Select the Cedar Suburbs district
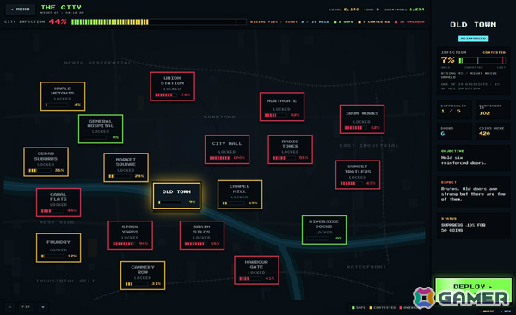Viewport: 516px width, 315px height. (46, 162)
